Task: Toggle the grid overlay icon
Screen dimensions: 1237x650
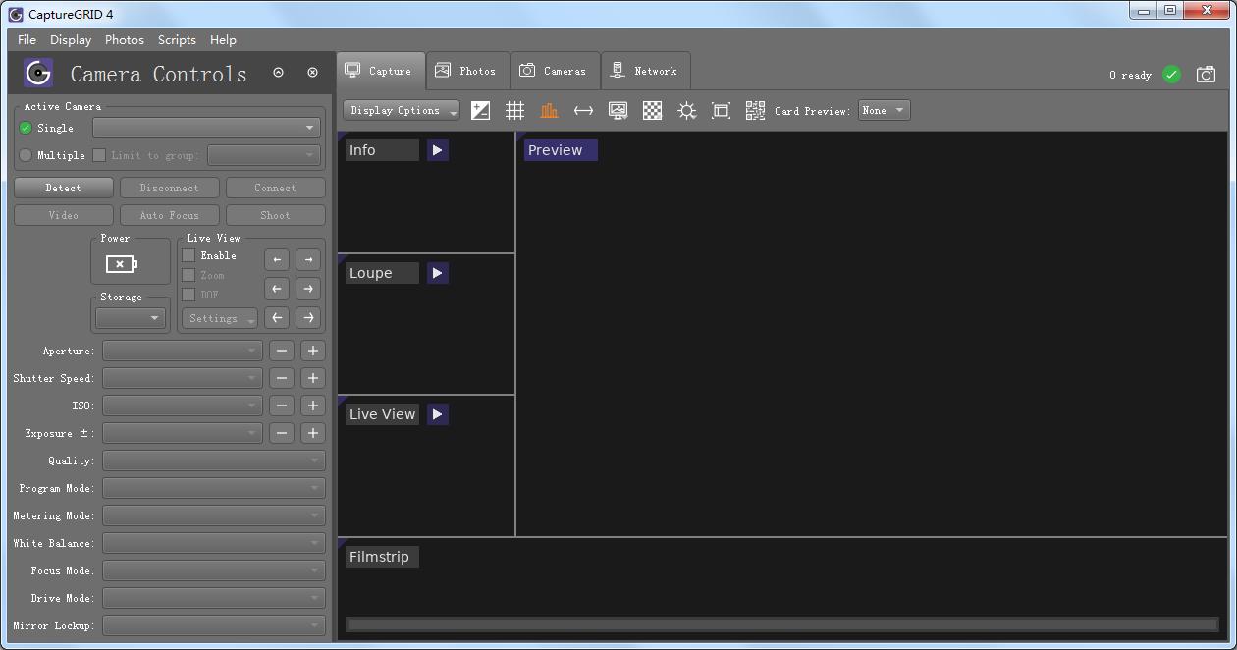Action: click(x=514, y=111)
